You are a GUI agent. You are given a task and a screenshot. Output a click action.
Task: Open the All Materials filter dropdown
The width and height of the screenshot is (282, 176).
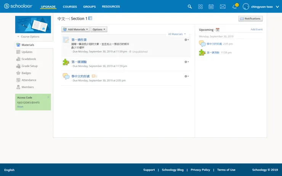tap(177, 34)
